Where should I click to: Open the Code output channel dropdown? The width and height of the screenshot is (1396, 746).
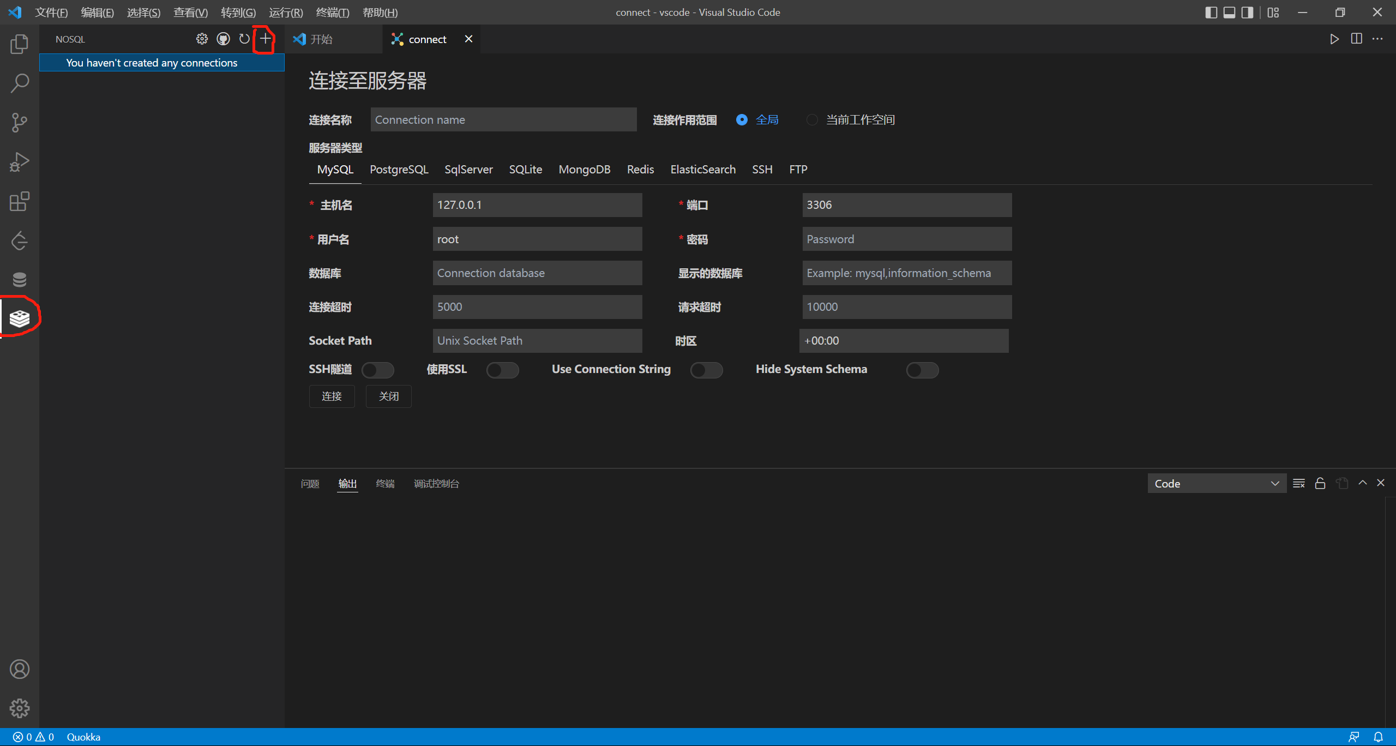tap(1217, 484)
